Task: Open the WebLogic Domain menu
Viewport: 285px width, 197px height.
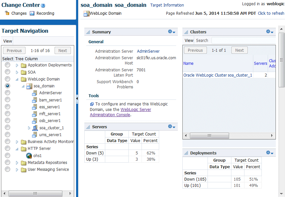Action: [x=106, y=13]
